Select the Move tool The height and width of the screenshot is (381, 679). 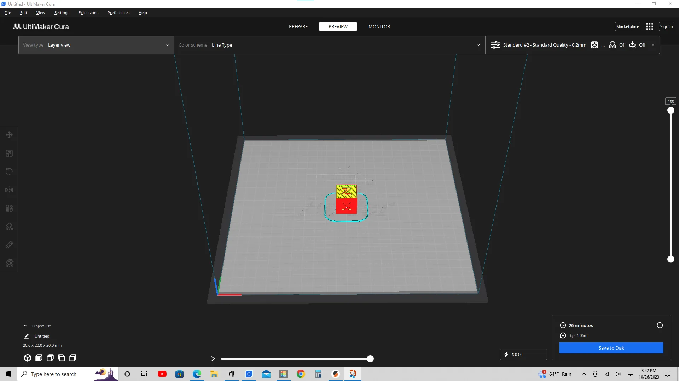pos(9,134)
